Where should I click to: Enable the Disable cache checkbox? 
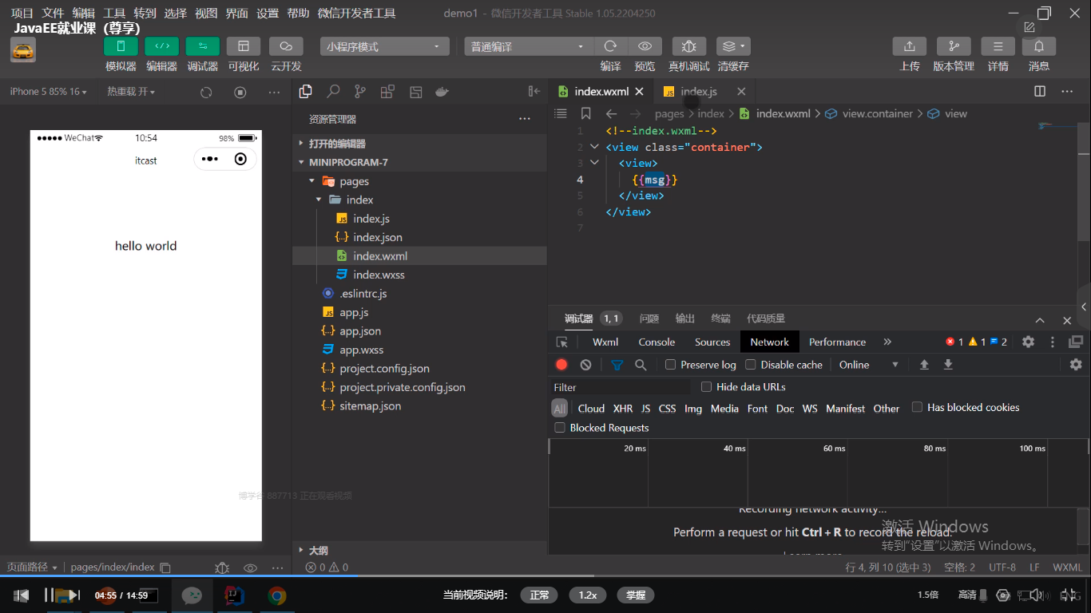tap(751, 365)
